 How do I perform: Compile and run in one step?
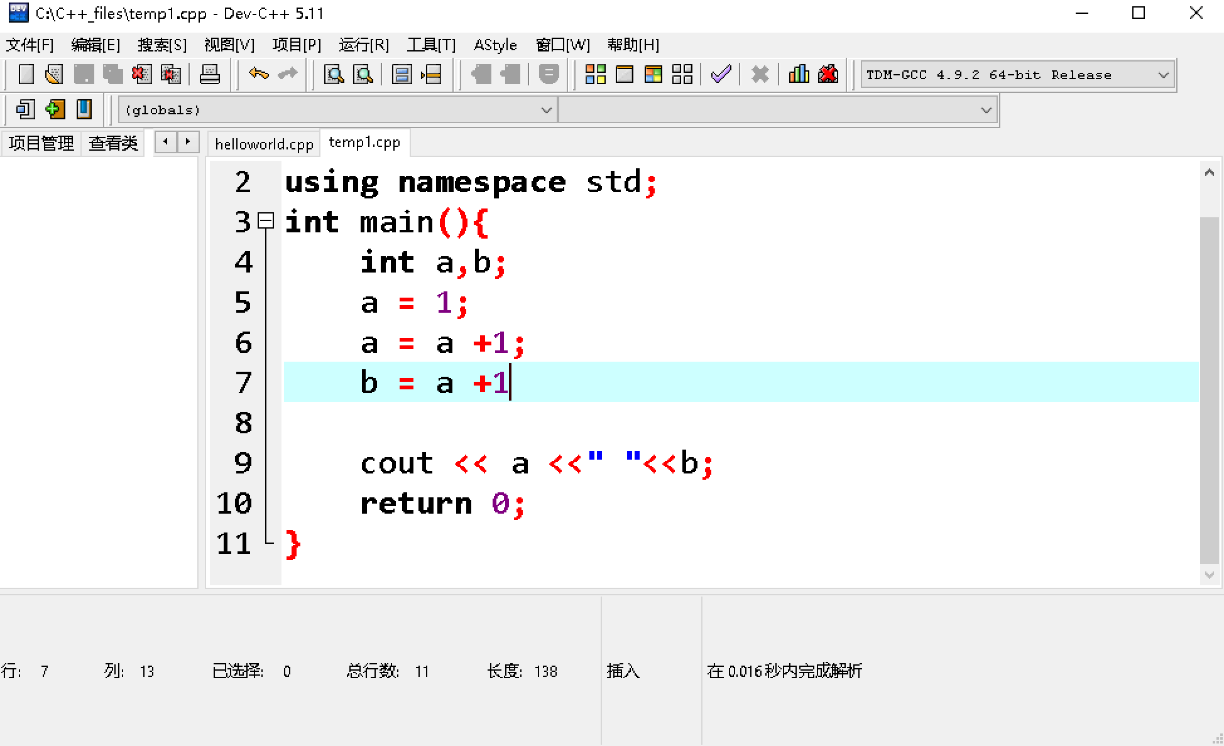[653, 74]
